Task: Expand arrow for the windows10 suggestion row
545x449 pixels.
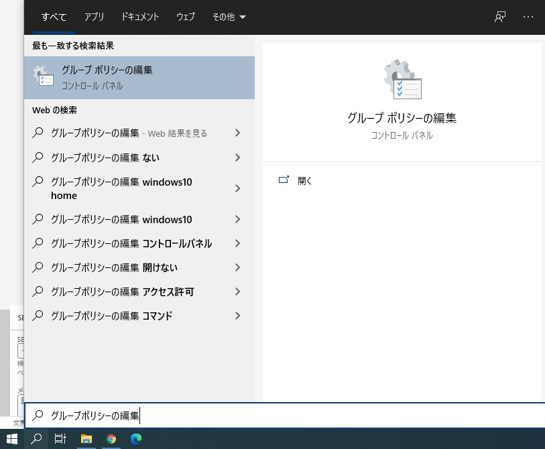Action: tap(238, 219)
